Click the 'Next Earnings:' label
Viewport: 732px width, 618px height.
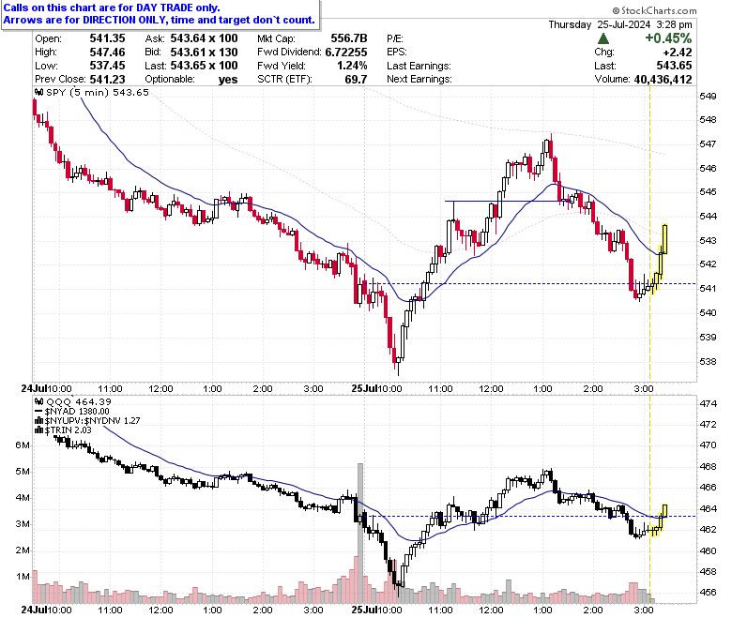(x=419, y=79)
